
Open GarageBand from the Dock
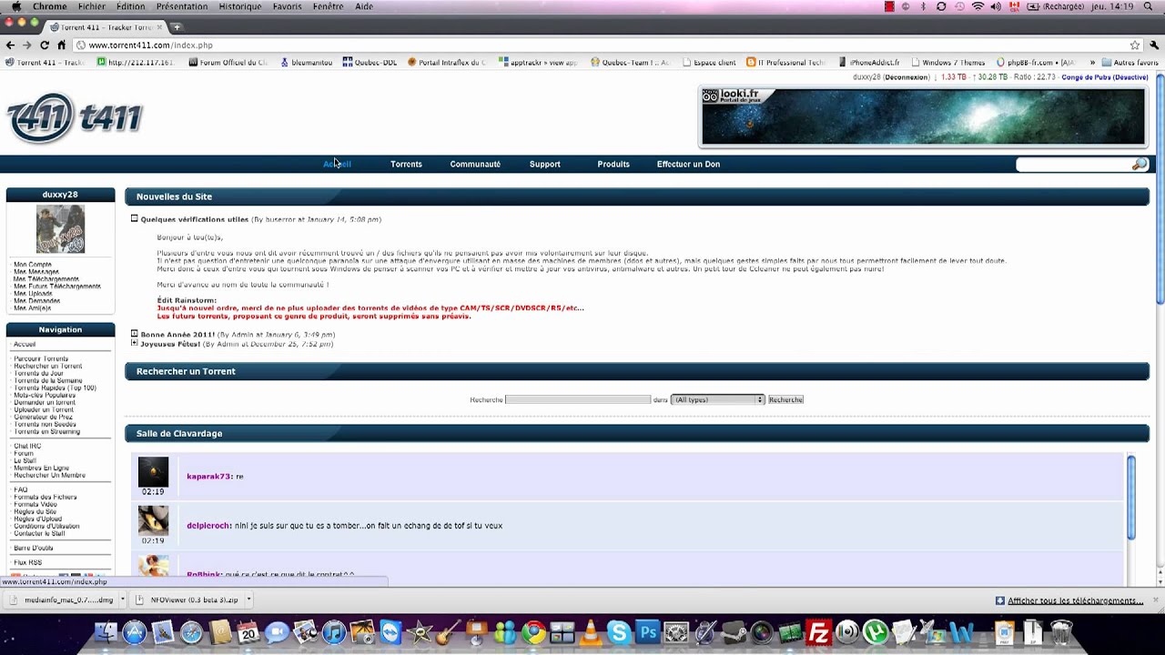point(448,632)
